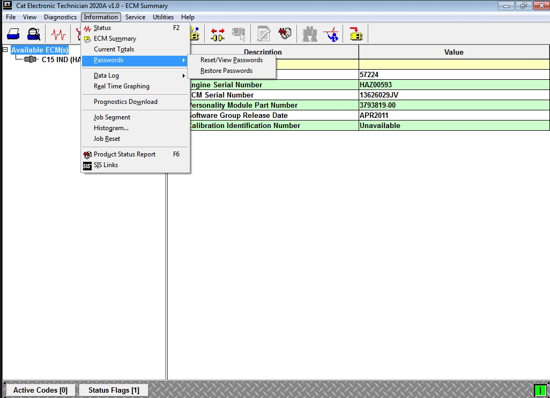Open the File menu
Image resolution: width=550 pixels, height=398 pixels.
pos(11,17)
